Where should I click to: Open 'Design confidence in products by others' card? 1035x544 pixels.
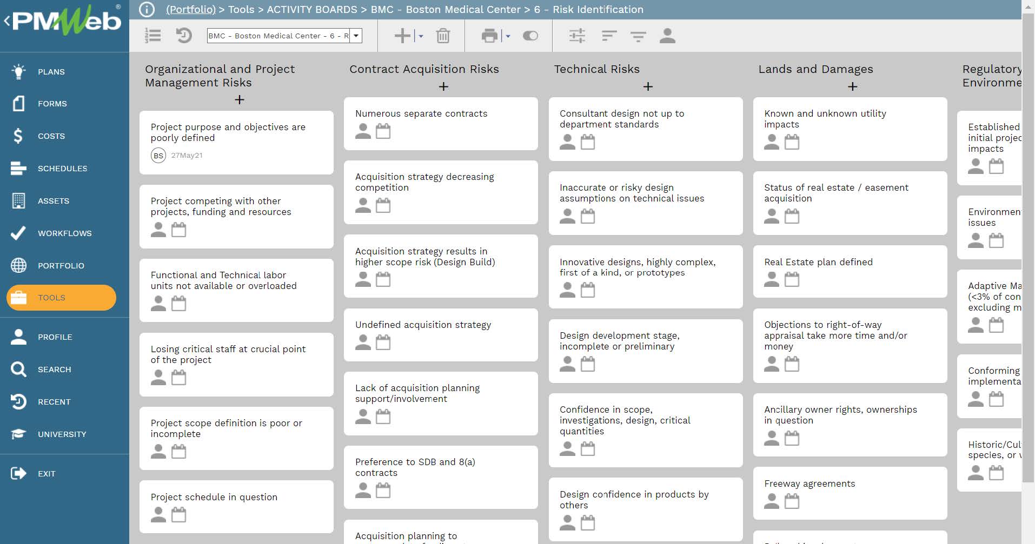tap(646, 510)
